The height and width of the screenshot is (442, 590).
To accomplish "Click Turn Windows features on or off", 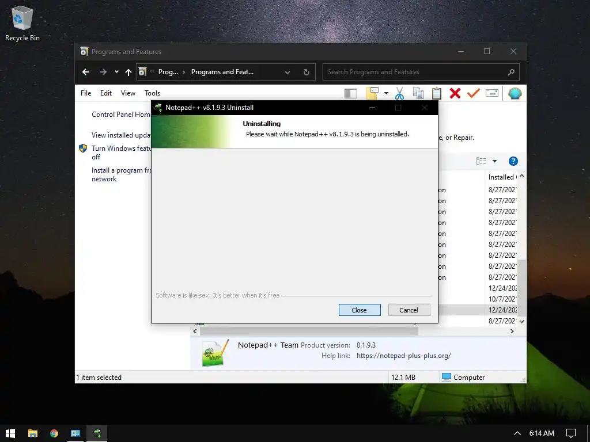I will click(121, 153).
